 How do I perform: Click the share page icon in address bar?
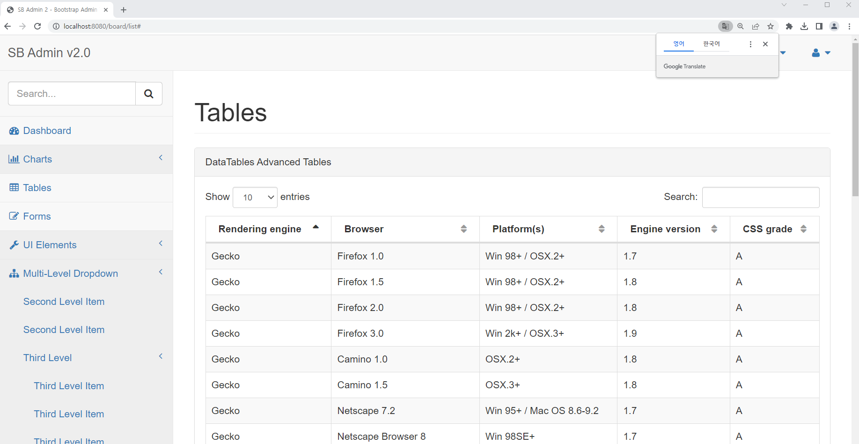[x=756, y=26]
